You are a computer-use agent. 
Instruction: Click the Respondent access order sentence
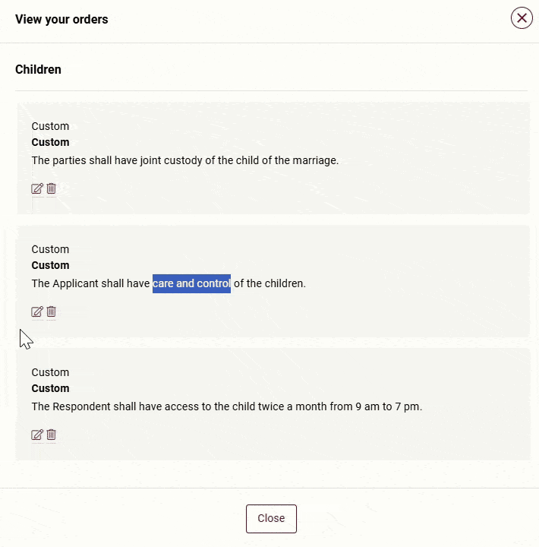click(x=226, y=407)
